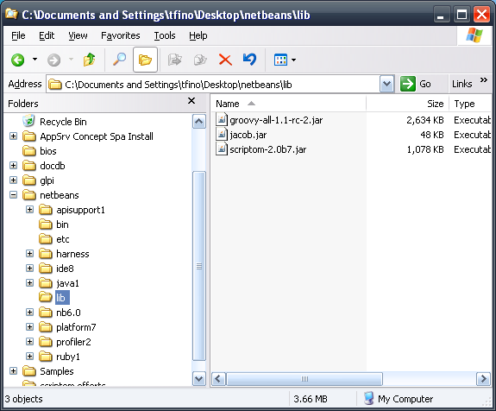The height and width of the screenshot is (411, 496).
Task: Open the Help menu
Action: pos(198,35)
